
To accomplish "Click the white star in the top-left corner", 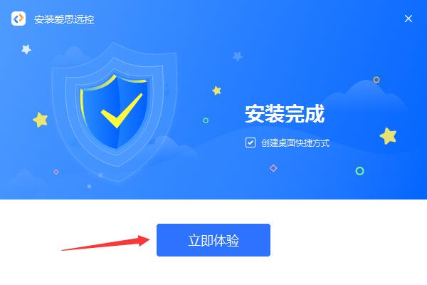I will tap(26, 49).
